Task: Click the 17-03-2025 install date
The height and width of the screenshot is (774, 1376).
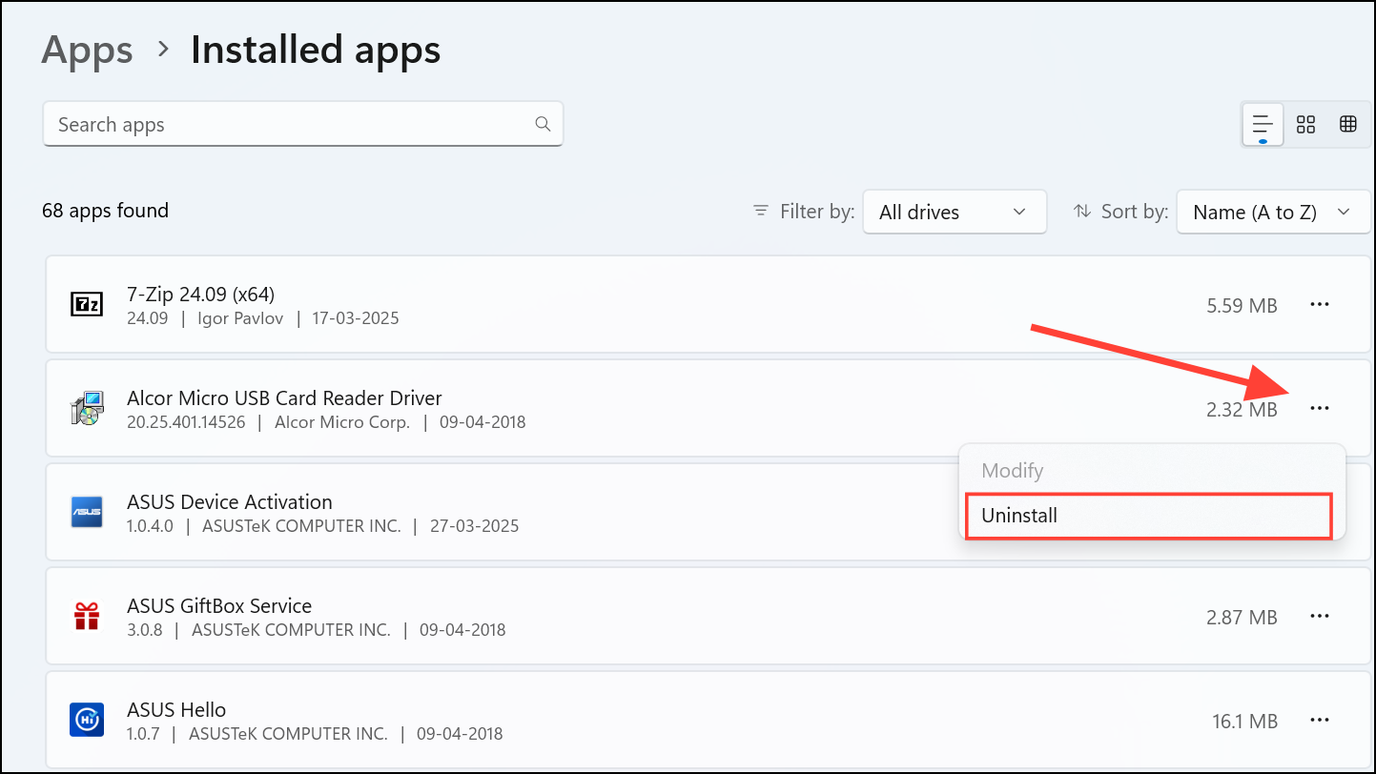Action: pos(355,318)
